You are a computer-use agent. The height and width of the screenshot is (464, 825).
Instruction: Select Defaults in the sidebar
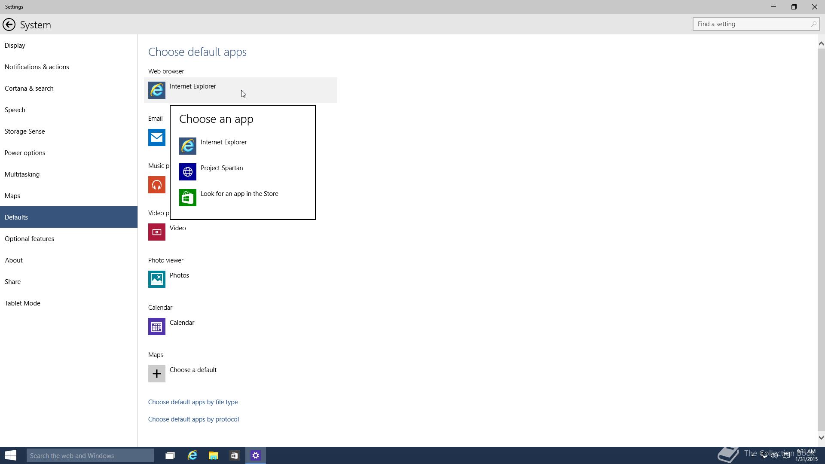pos(69,217)
